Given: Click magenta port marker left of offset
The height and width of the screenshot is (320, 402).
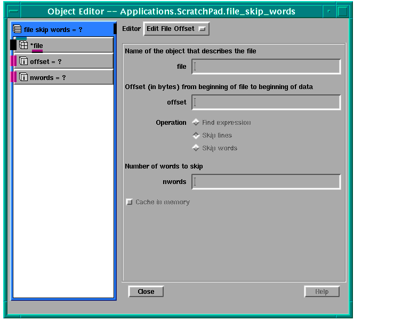Looking at the screenshot, I should coord(14,61).
